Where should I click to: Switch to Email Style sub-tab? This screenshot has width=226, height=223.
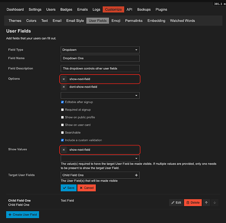(x=75, y=21)
